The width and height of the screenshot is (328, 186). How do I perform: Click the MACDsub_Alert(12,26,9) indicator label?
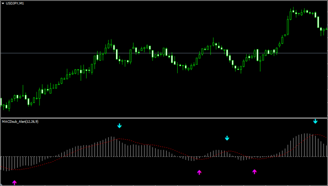20,121
